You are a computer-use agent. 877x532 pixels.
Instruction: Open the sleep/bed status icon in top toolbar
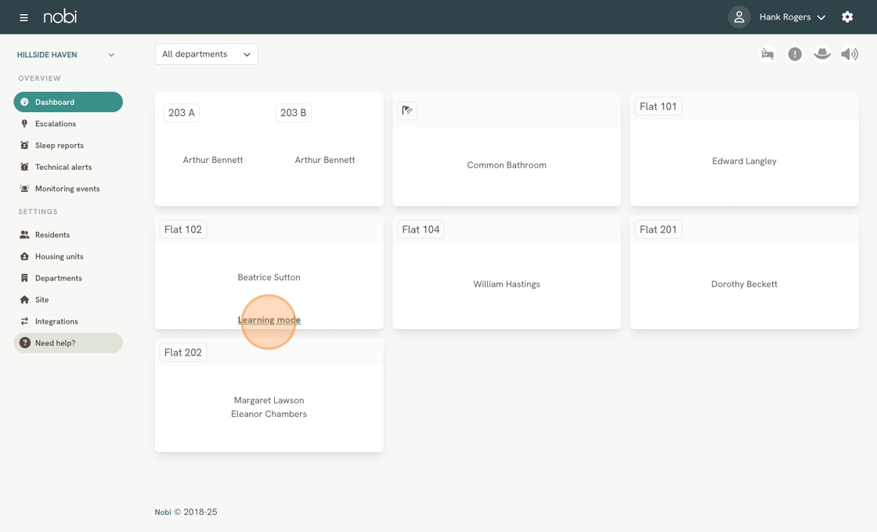pos(767,53)
